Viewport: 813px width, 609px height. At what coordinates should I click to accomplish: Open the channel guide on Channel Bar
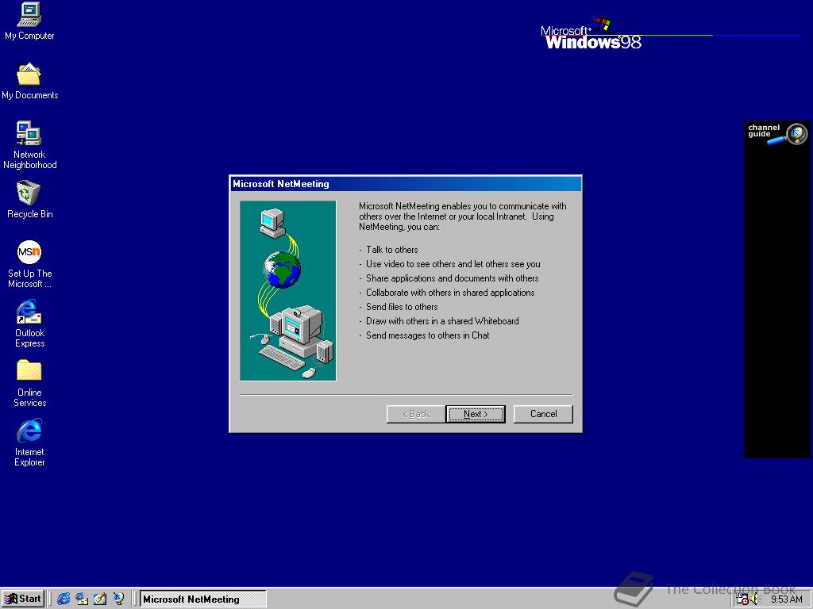click(776, 134)
